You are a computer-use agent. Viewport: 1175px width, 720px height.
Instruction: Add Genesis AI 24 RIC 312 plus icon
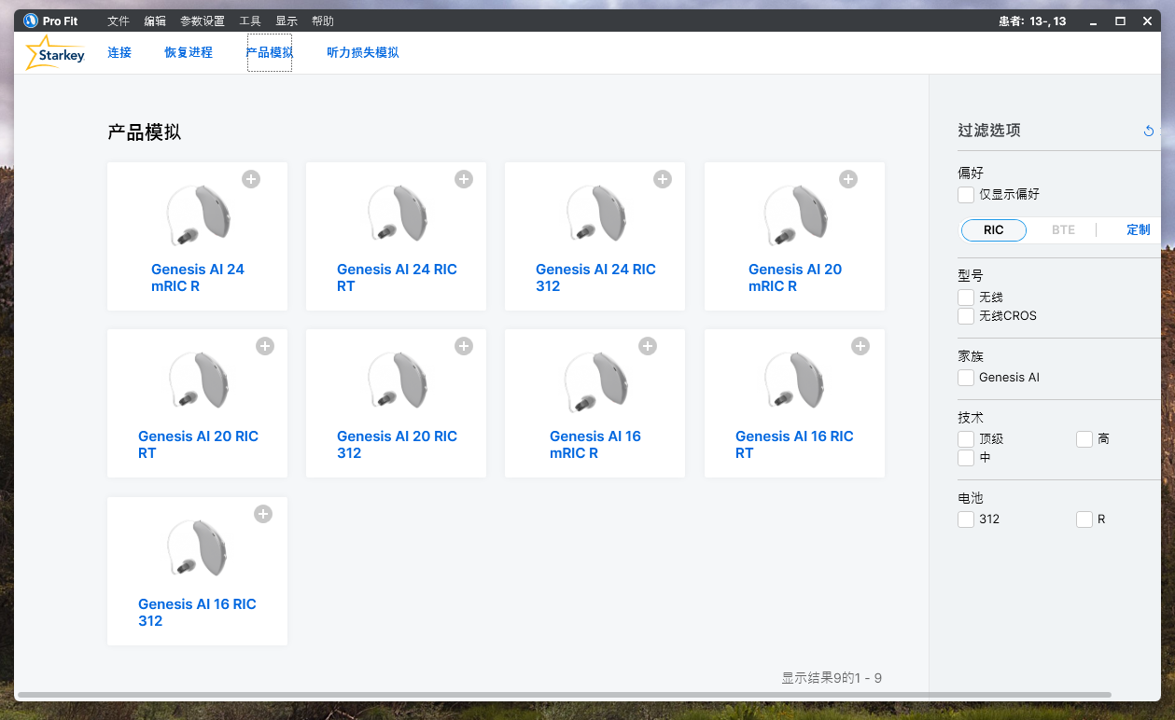663,179
